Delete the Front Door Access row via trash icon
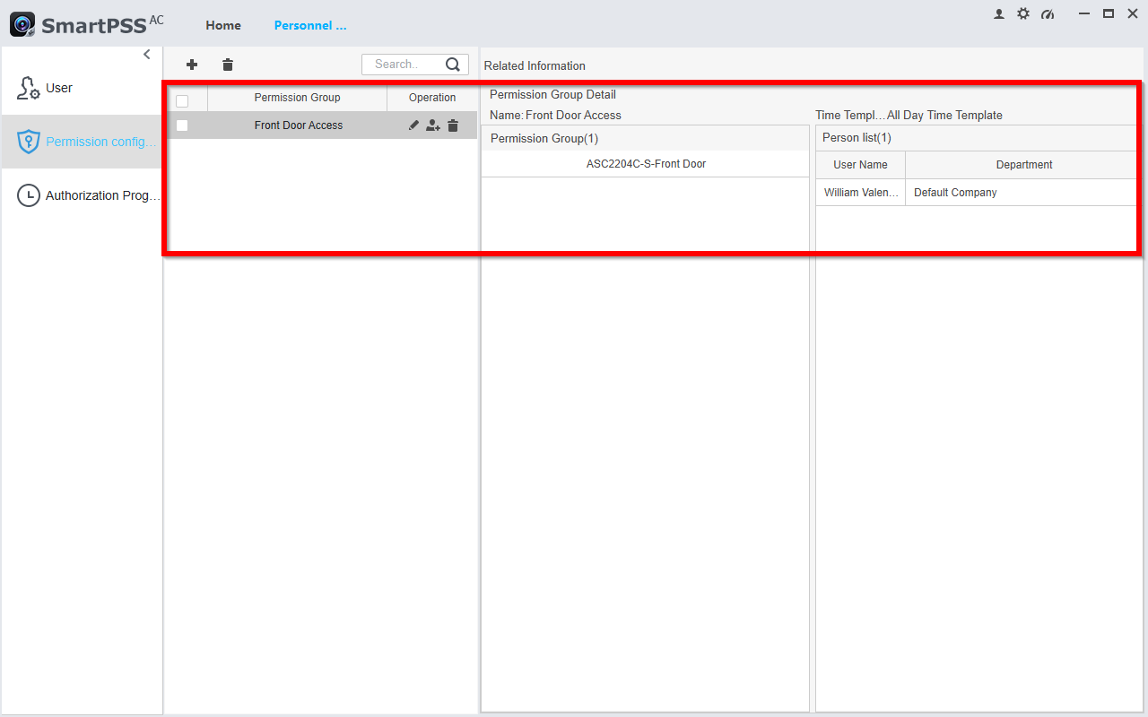This screenshot has height=717, width=1148. (453, 125)
